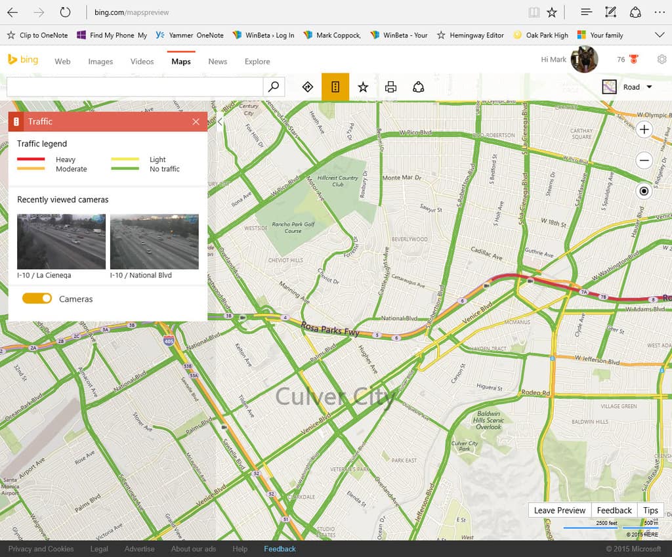The width and height of the screenshot is (672, 557).
Task: Open traffic camera icon on I-405 near Palms Blvd
Action: tap(224, 427)
